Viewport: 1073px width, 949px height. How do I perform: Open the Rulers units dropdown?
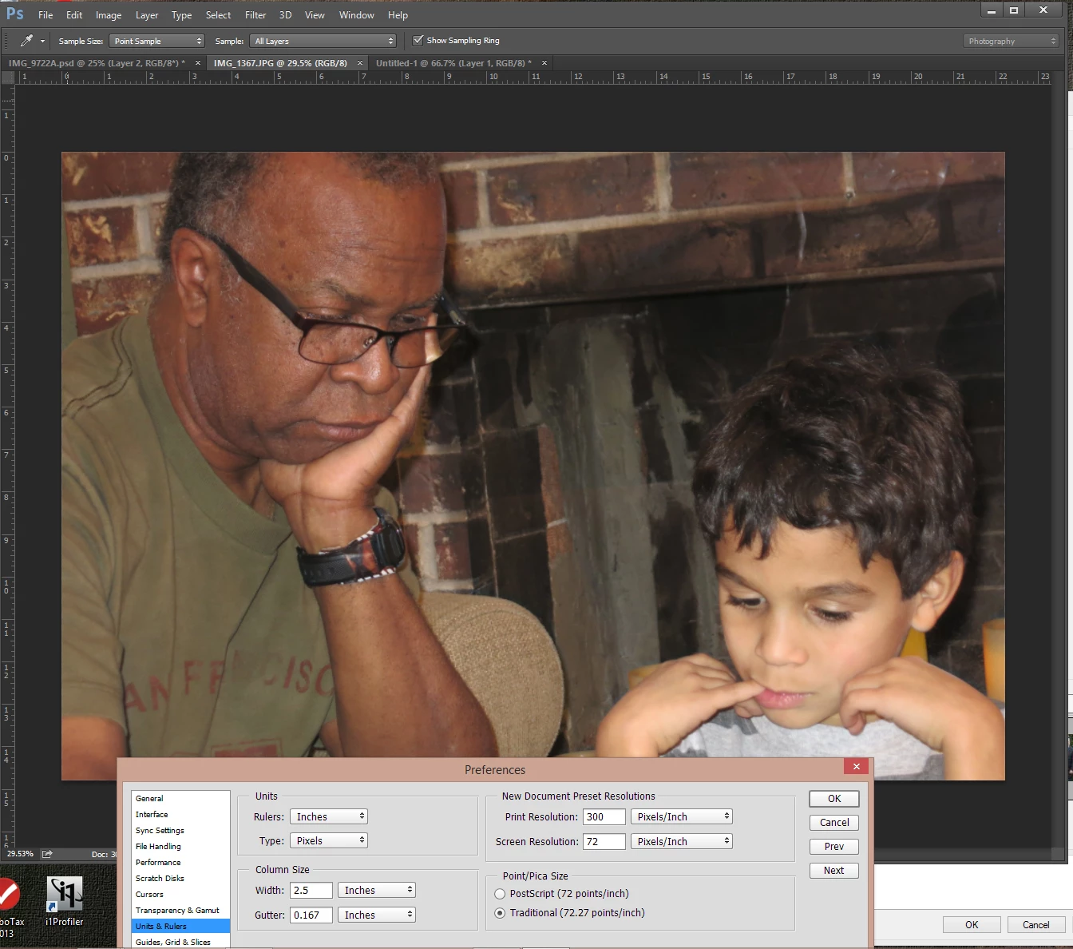(x=328, y=816)
